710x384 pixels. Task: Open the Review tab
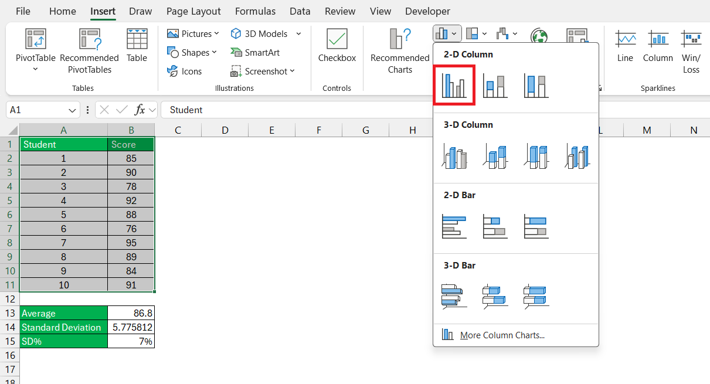pyautogui.click(x=340, y=11)
